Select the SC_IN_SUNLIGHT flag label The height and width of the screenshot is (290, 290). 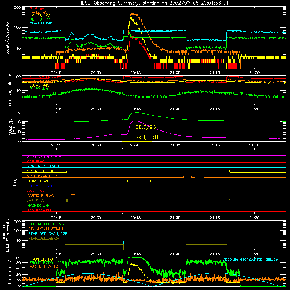(42, 171)
